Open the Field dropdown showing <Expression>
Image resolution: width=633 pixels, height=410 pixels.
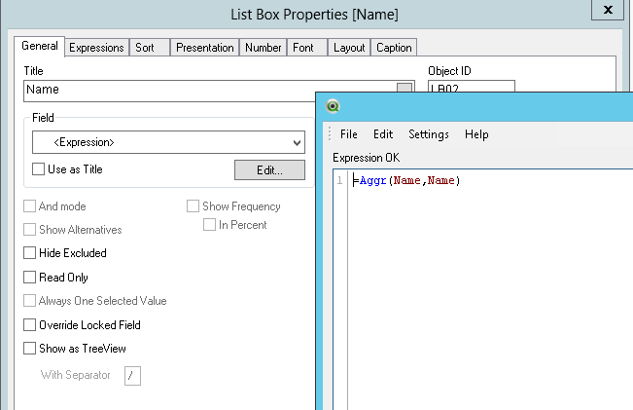168,142
